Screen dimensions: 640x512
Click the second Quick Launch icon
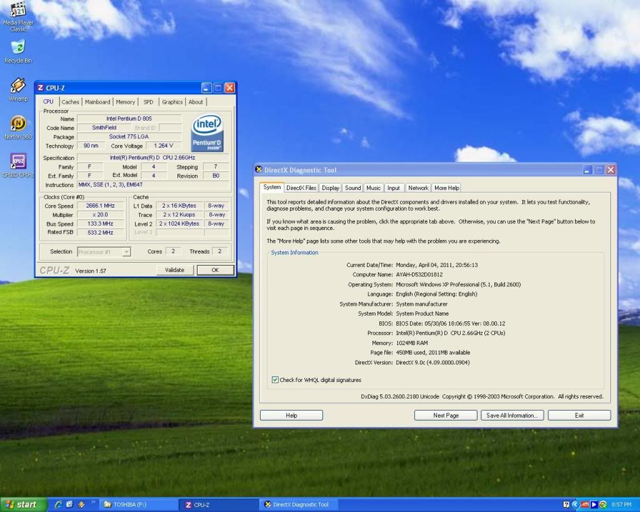pyautogui.click(x=69, y=504)
